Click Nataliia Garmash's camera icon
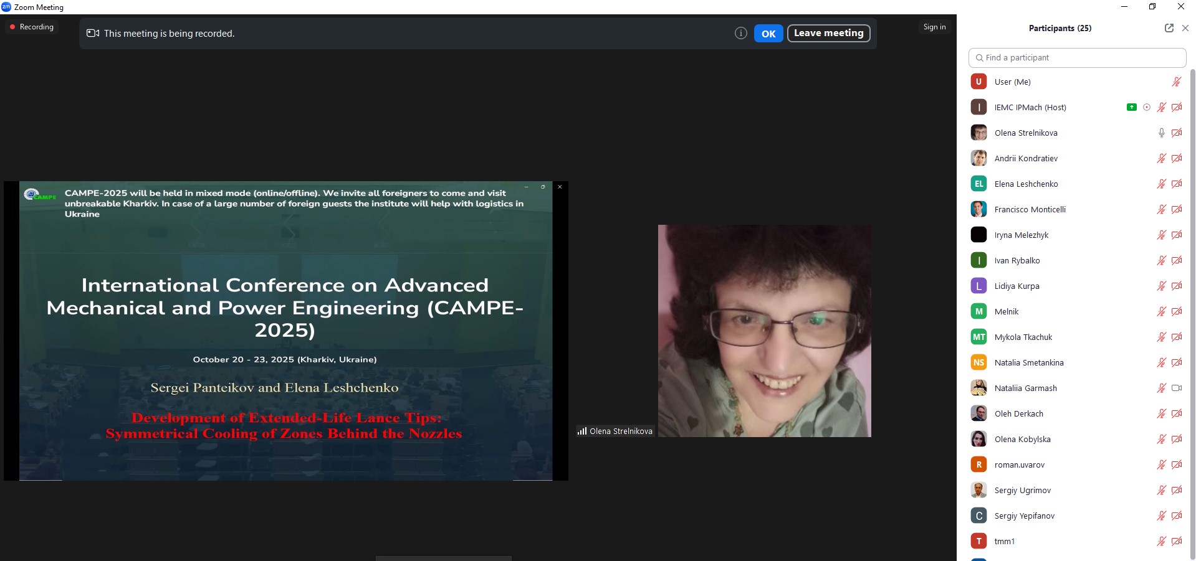The height and width of the screenshot is (561, 1196). point(1177,388)
